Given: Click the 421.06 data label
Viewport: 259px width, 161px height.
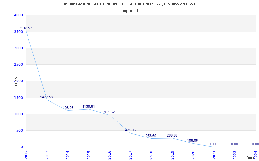Looking at the screenshot, I should point(130,130).
